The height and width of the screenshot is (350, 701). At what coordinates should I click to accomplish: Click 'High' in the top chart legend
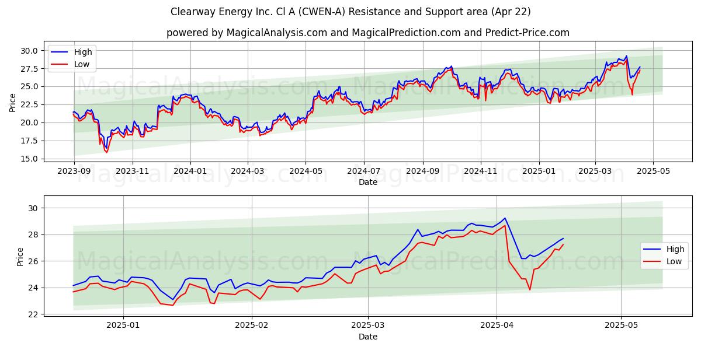coord(83,52)
